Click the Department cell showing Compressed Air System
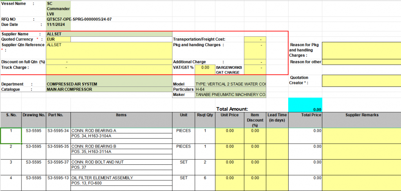 pos(109,84)
